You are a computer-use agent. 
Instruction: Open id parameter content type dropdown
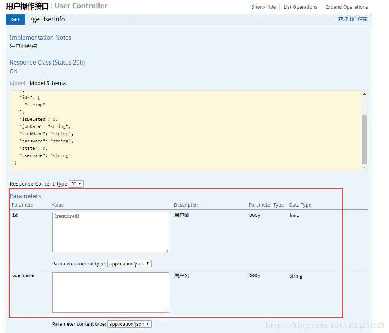pos(129,263)
